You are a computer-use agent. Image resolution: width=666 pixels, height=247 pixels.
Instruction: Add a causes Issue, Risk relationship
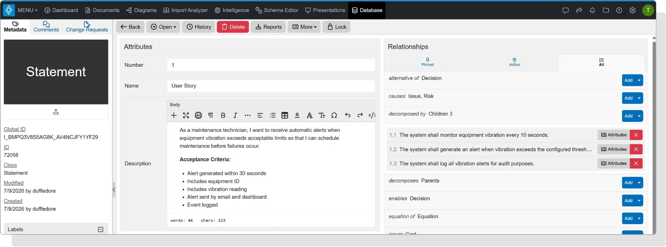point(629,98)
